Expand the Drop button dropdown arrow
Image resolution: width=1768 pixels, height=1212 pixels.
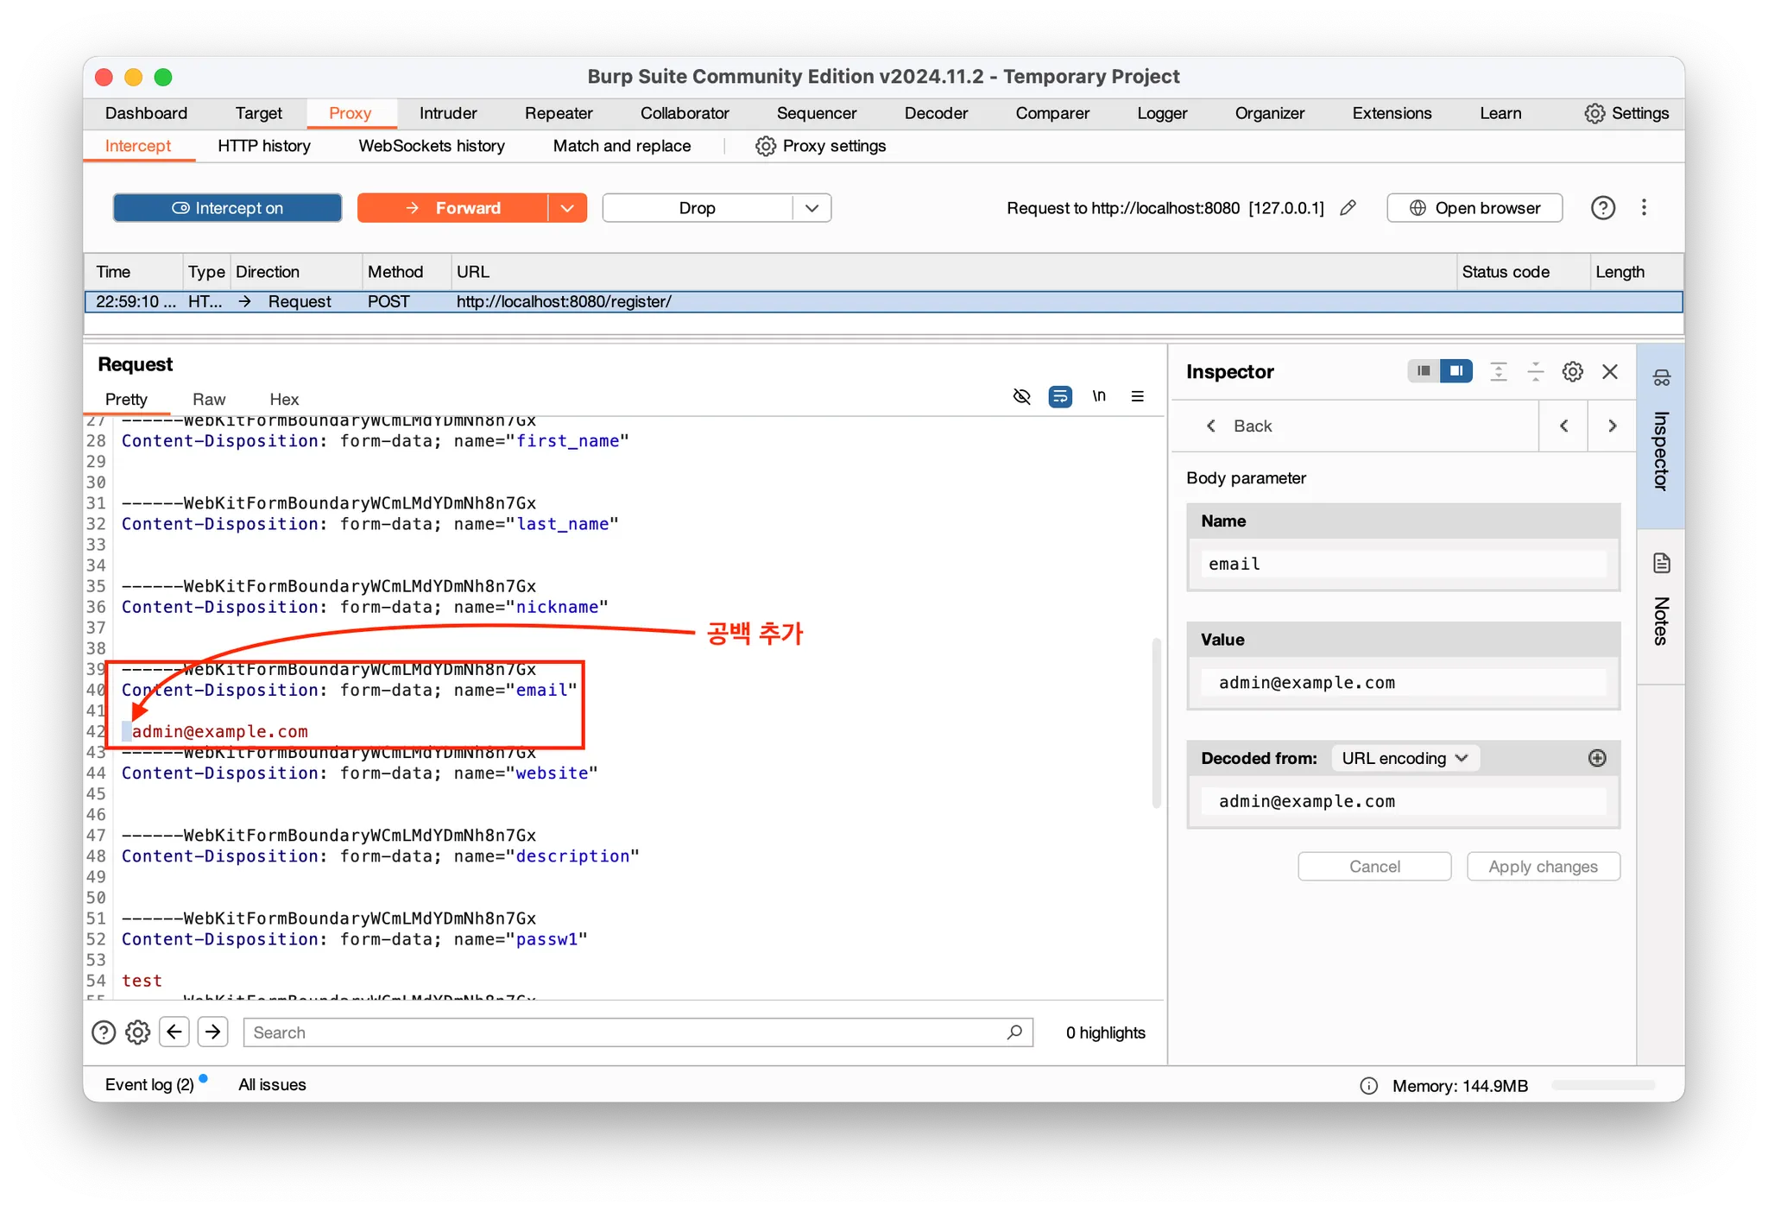[811, 208]
